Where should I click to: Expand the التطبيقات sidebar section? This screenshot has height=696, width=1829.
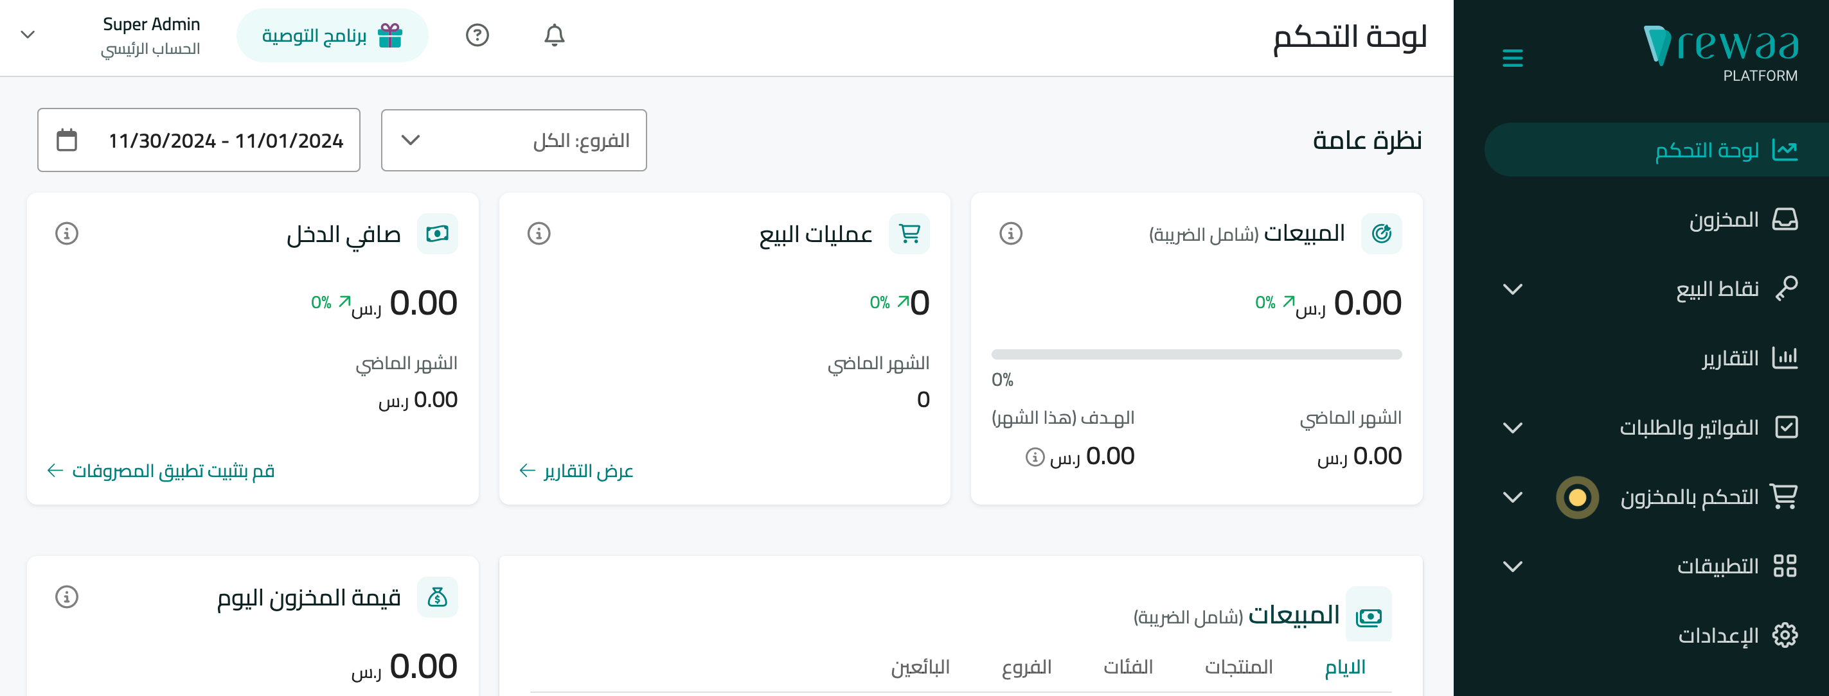pos(1512,566)
